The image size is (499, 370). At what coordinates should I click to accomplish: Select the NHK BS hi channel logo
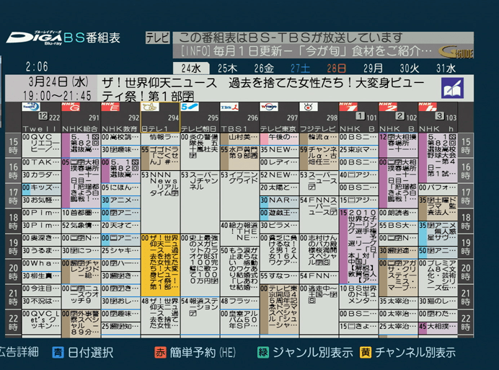pyautogui.click(x=428, y=107)
